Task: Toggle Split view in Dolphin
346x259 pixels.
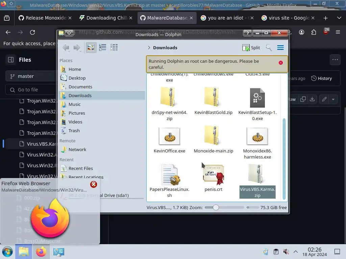Action: coord(251,48)
